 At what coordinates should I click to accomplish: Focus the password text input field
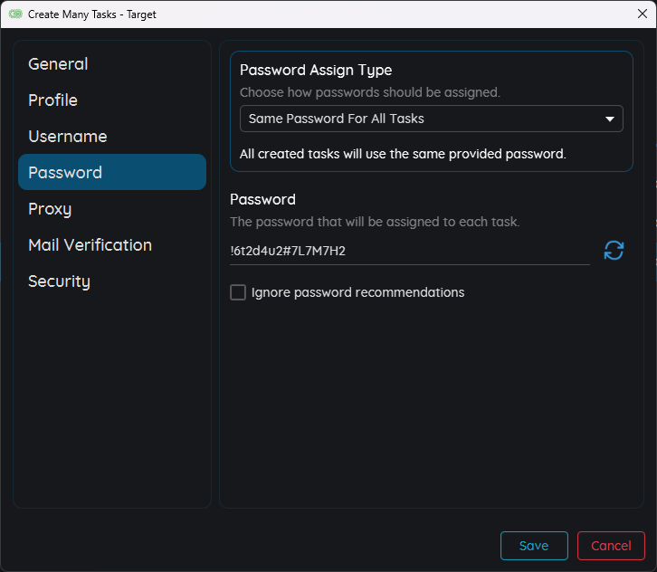pyautogui.click(x=409, y=252)
